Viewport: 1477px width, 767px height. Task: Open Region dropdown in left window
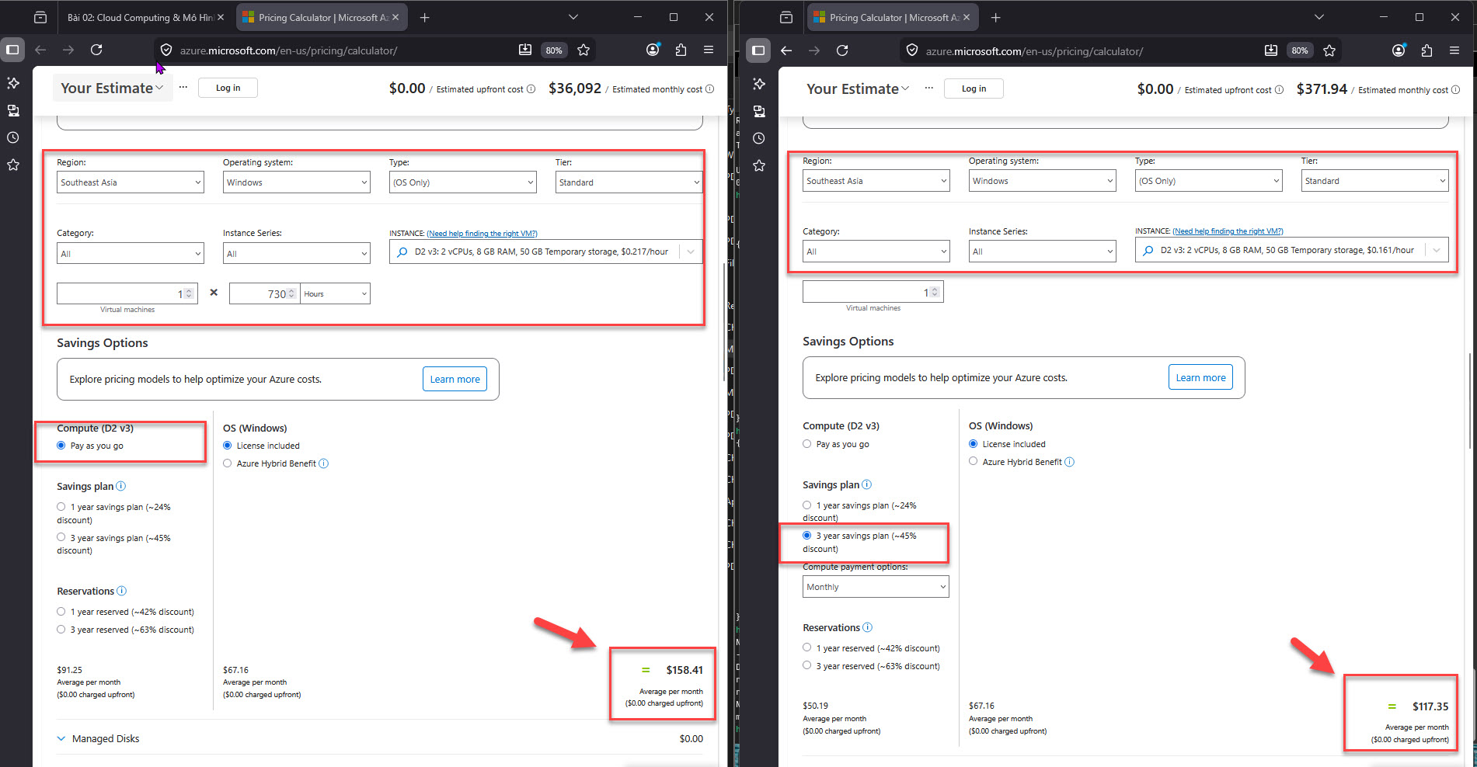[131, 182]
